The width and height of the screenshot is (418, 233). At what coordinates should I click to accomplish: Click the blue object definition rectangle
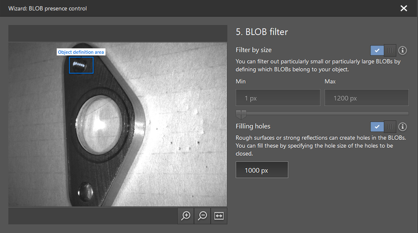[81, 65]
